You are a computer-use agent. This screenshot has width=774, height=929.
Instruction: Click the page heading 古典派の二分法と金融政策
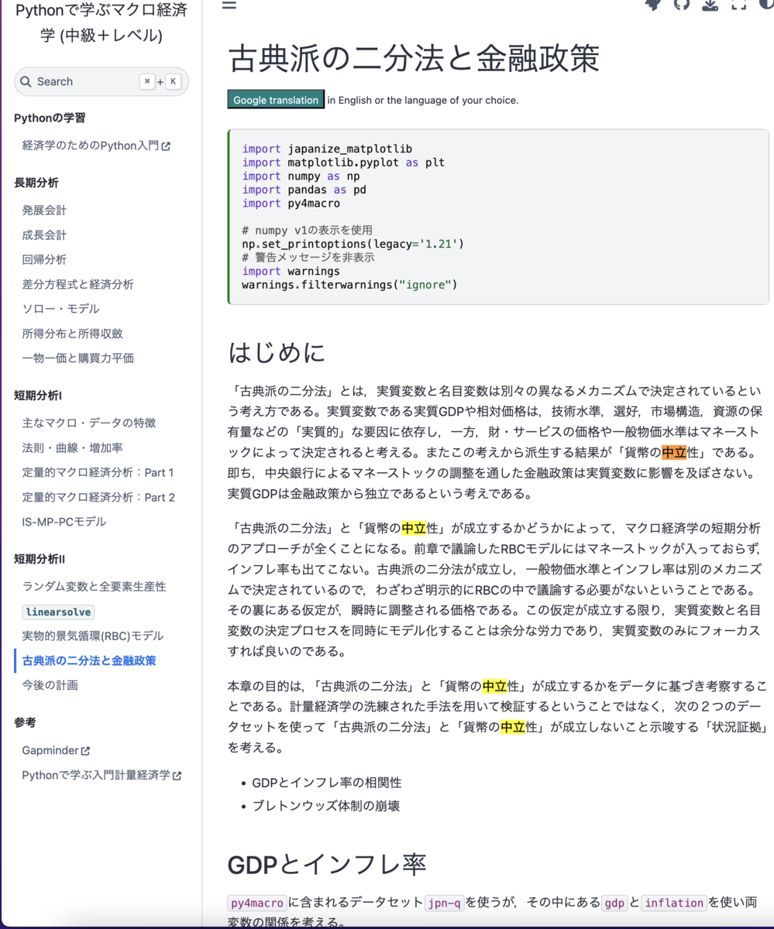coord(414,58)
